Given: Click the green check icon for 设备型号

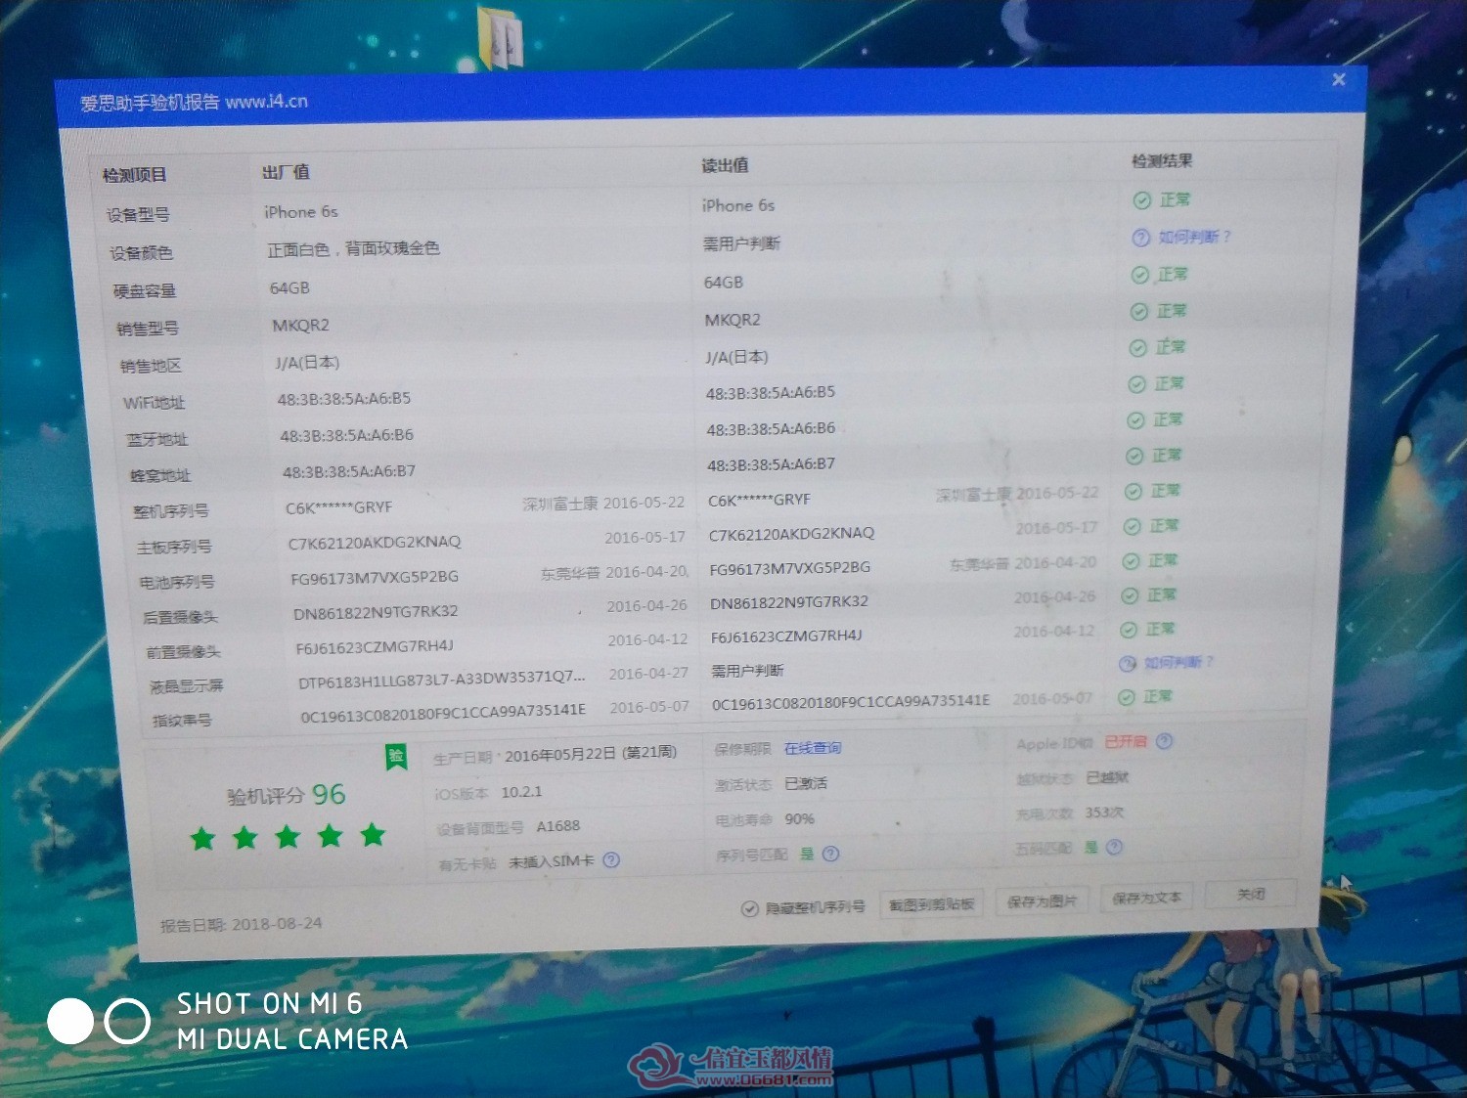Looking at the screenshot, I should coord(1141,200).
